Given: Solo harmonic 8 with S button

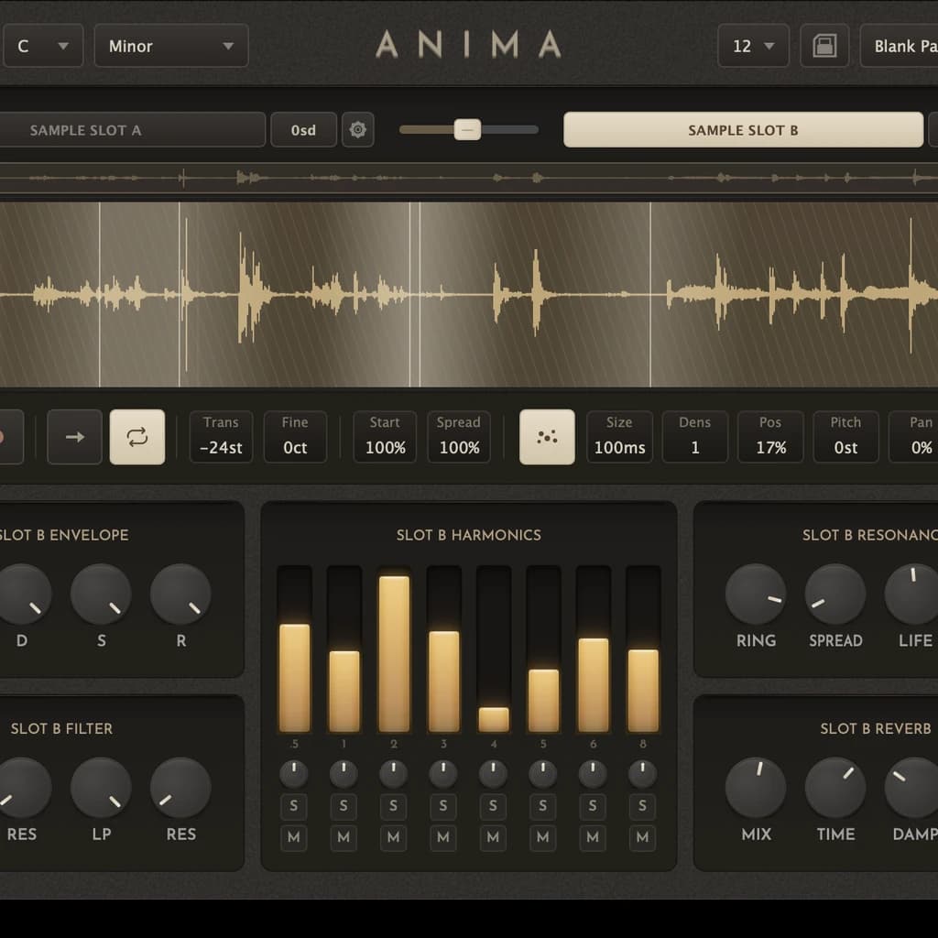Looking at the screenshot, I should click(642, 806).
